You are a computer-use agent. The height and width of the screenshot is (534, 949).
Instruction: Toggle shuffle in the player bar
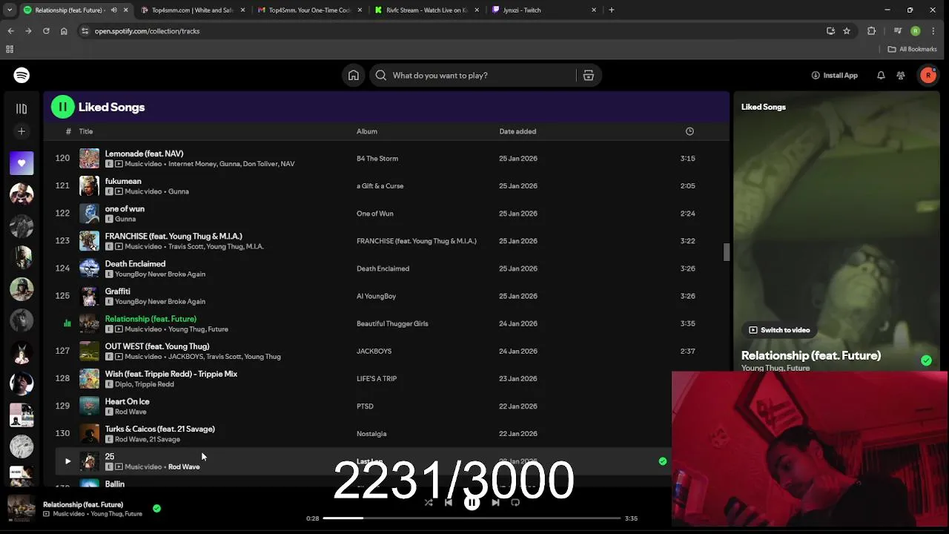(x=429, y=502)
